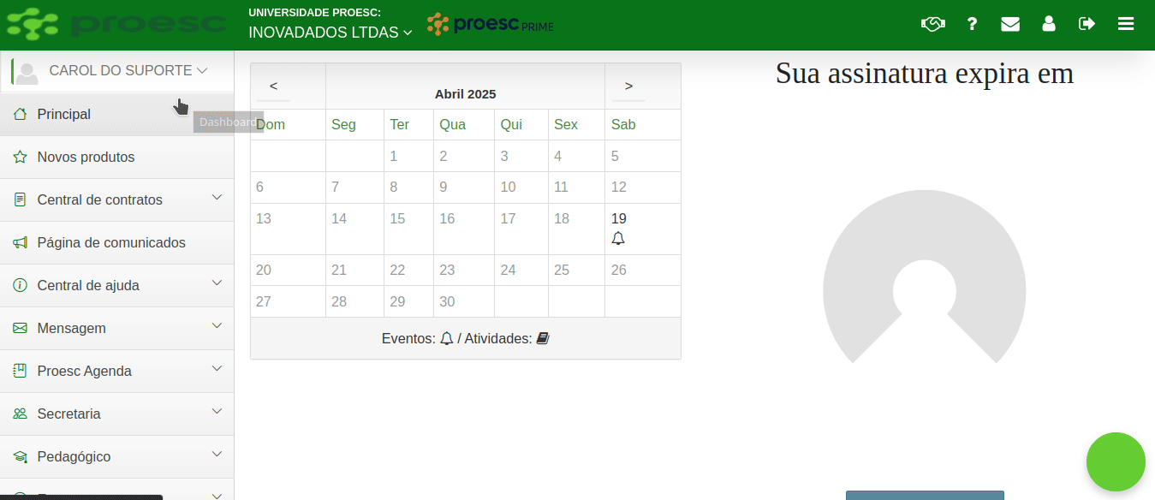Open the envelope messages icon in header

[x=1010, y=24]
